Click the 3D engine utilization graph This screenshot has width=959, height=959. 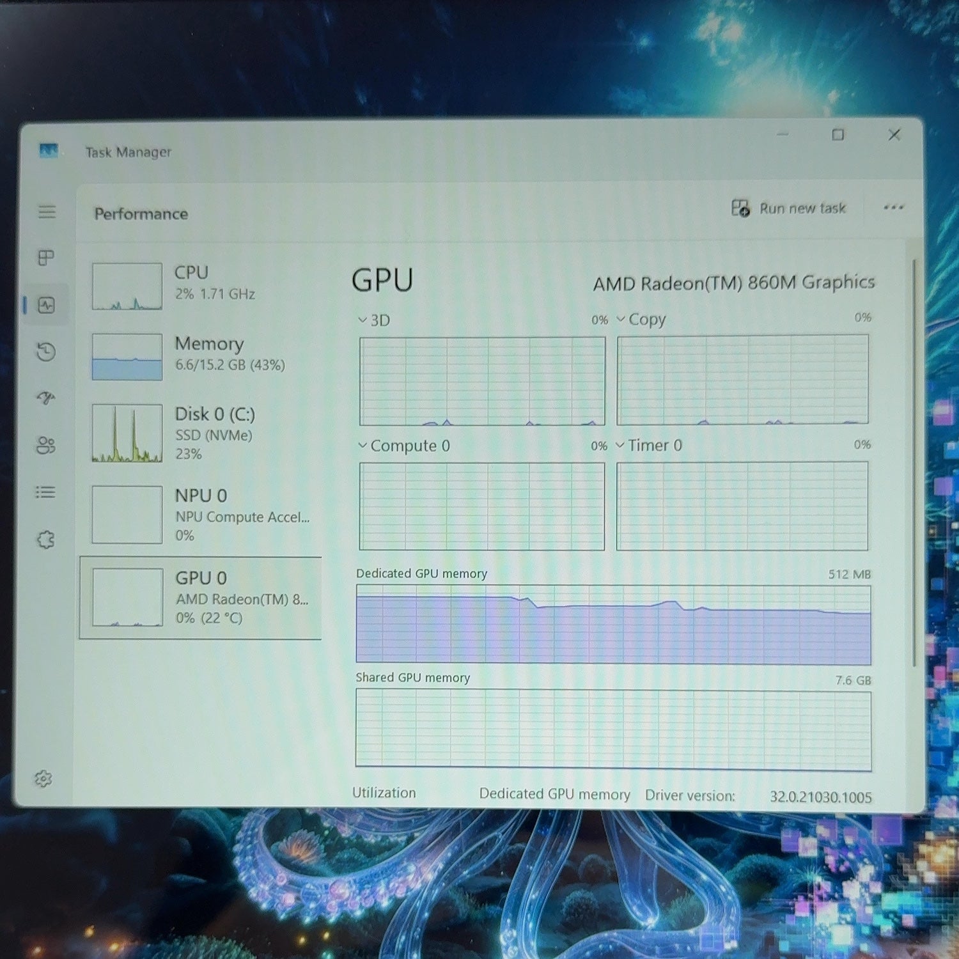482,381
